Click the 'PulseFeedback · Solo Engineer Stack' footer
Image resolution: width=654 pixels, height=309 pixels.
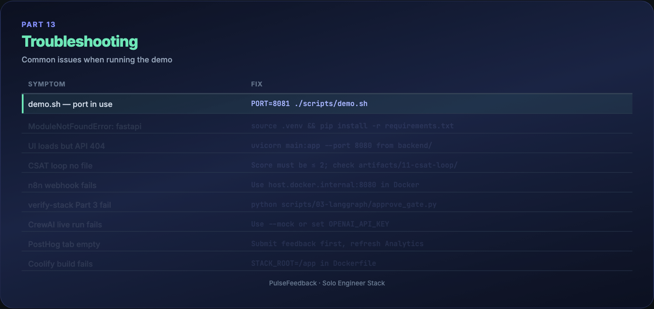327,283
